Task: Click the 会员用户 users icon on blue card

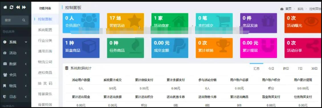Action: point(89,21)
